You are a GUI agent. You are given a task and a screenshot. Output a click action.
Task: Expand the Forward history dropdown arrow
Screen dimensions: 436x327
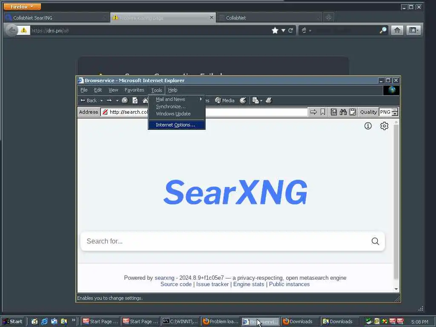[x=118, y=100]
